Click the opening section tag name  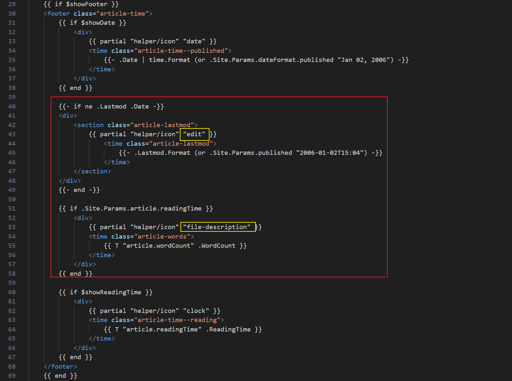tap(90, 125)
